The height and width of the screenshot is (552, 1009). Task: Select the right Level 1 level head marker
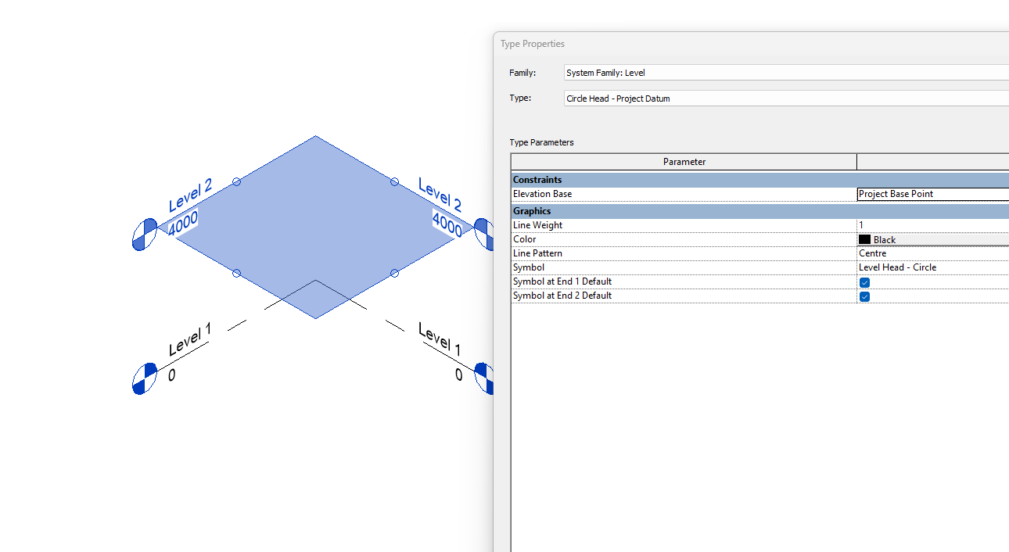(486, 379)
